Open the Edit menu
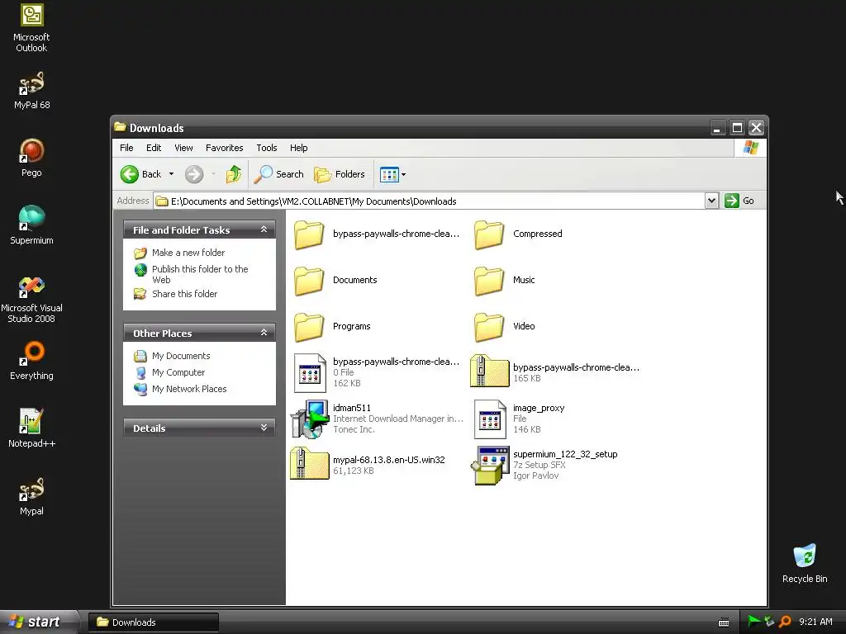Image resolution: width=846 pixels, height=634 pixels. pyautogui.click(x=154, y=148)
